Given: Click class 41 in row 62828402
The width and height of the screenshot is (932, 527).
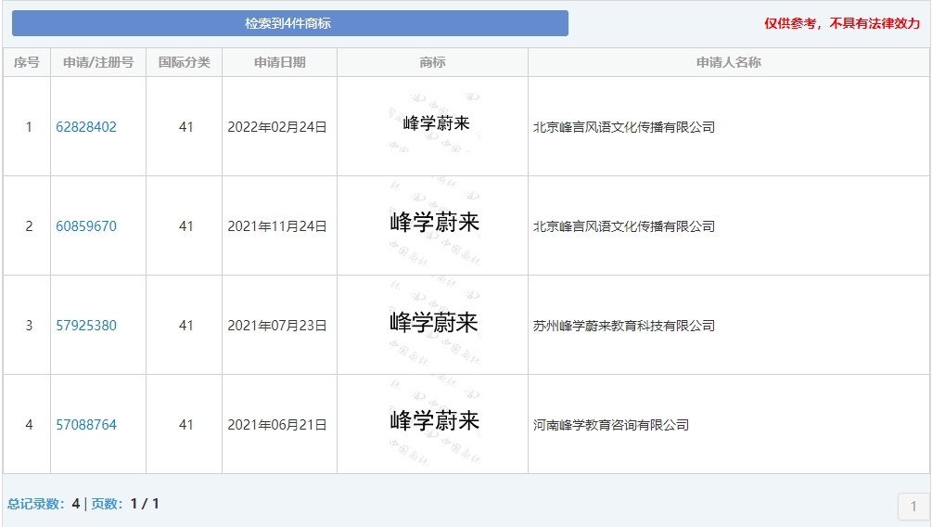Looking at the screenshot, I should (186, 127).
